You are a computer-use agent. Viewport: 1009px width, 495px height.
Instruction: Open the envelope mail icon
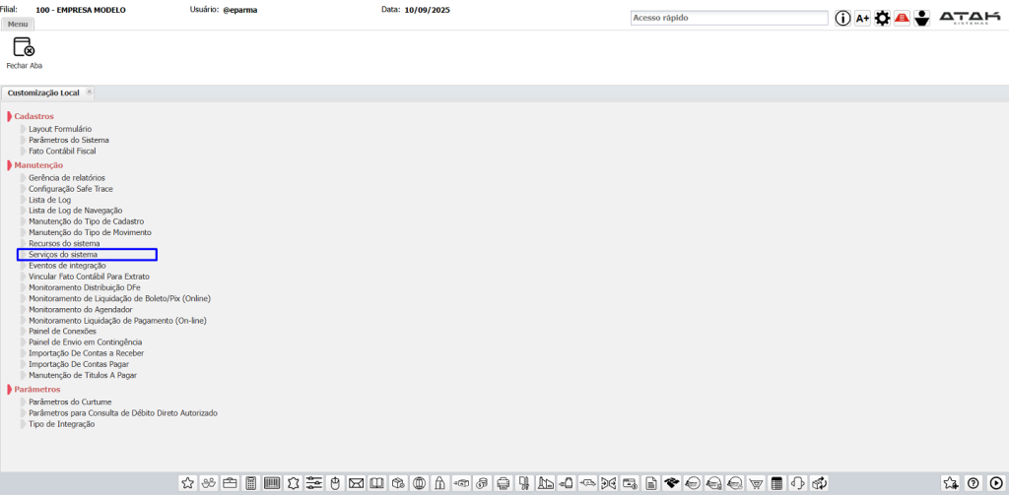click(356, 483)
